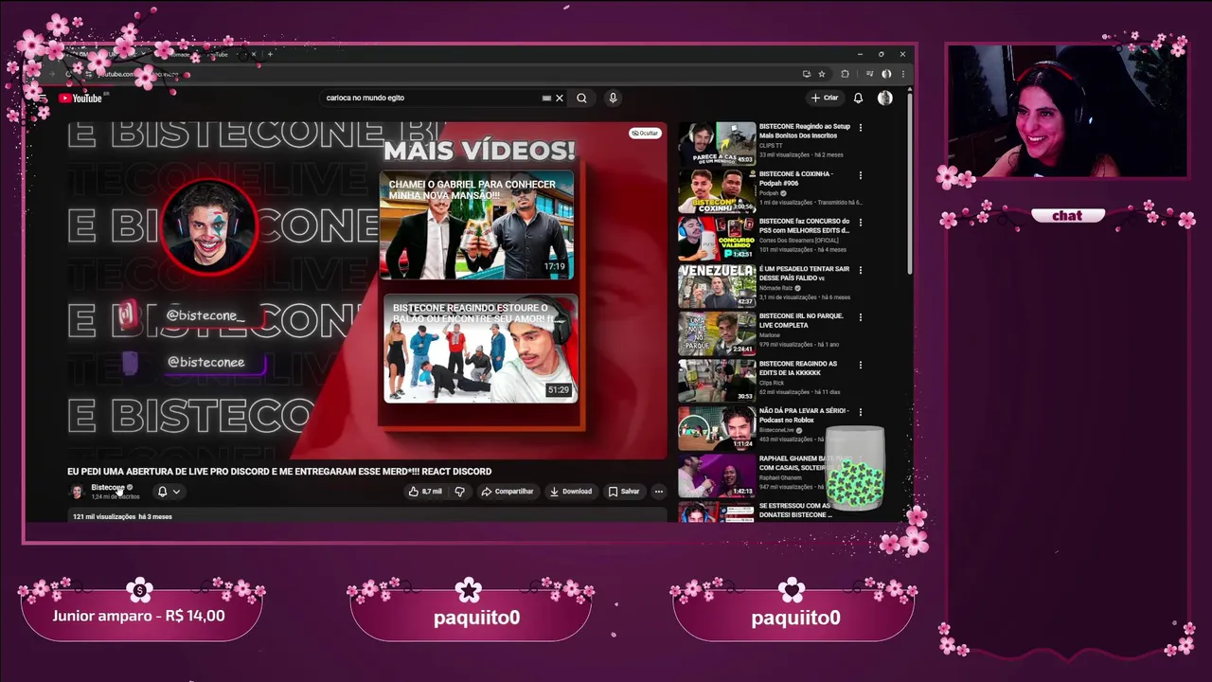This screenshot has width=1212, height=682.
Task: Play end-screen video 'Estoure o balão'
Action: pos(480,349)
